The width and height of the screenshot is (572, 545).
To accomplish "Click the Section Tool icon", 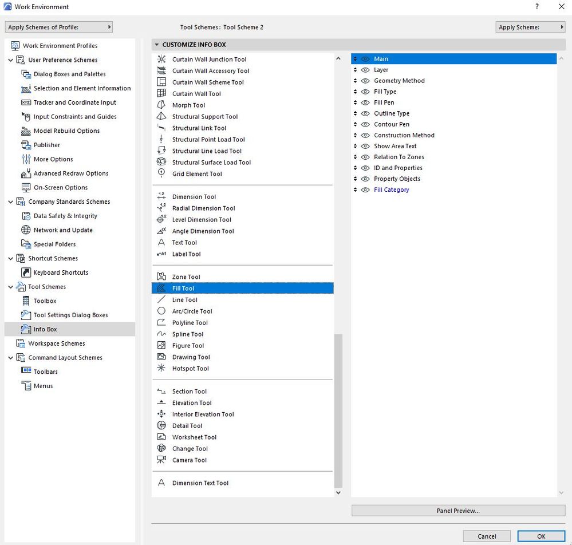I will click(x=161, y=391).
